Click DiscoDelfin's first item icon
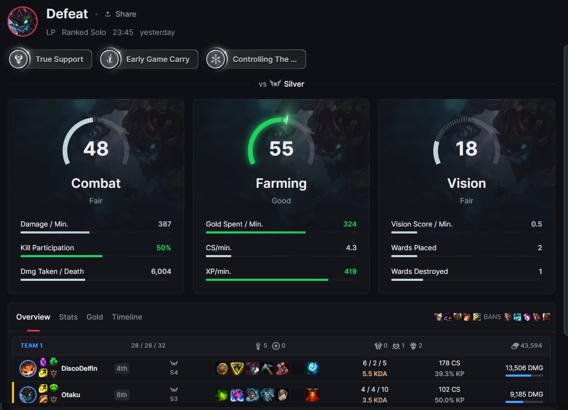The width and height of the screenshot is (568, 410). click(x=222, y=369)
